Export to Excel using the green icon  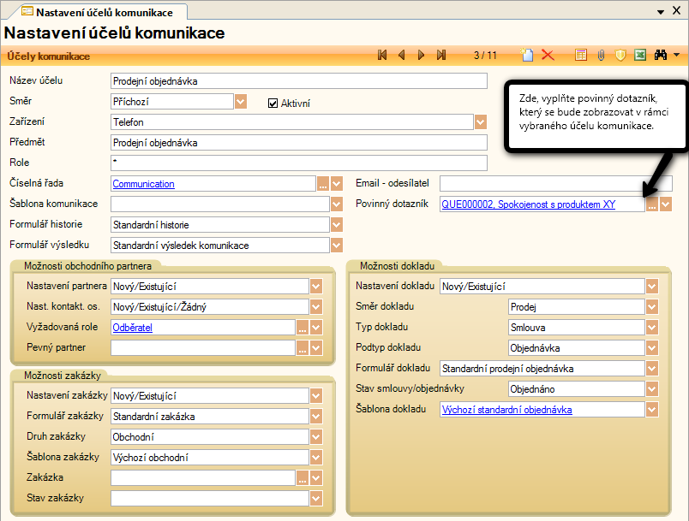(x=639, y=56)
